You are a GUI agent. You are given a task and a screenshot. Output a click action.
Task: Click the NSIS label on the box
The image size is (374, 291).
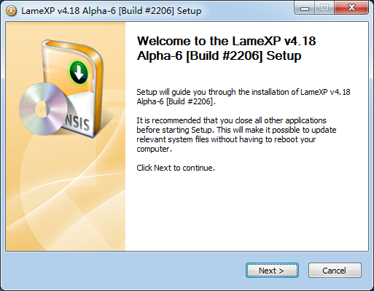coord(77,122)
